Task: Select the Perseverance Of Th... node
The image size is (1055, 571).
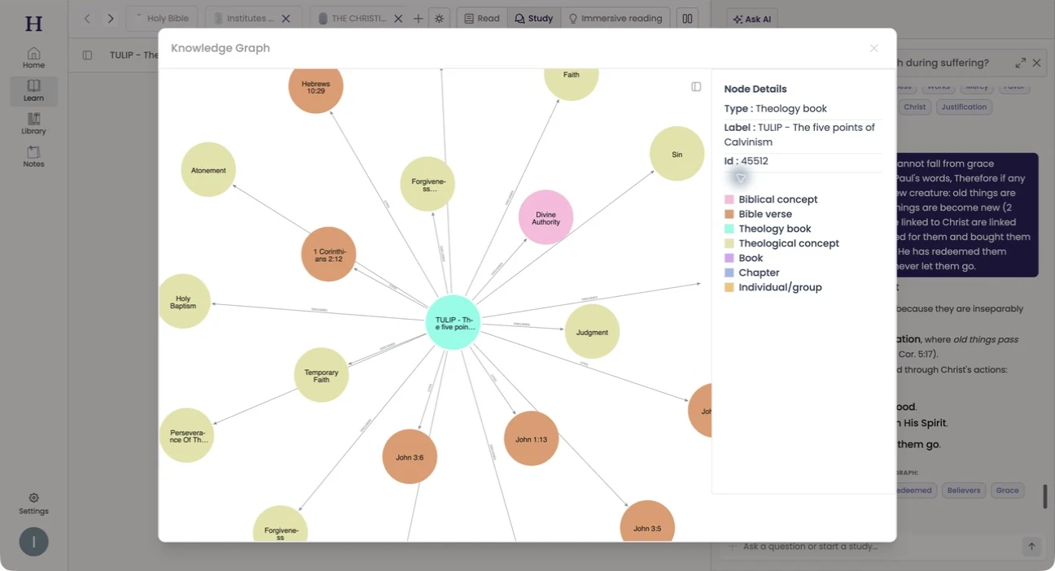Action: [x=187, y=435]
